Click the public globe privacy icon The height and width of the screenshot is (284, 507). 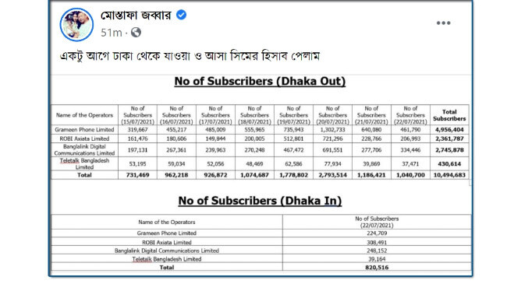click(136, 33)
